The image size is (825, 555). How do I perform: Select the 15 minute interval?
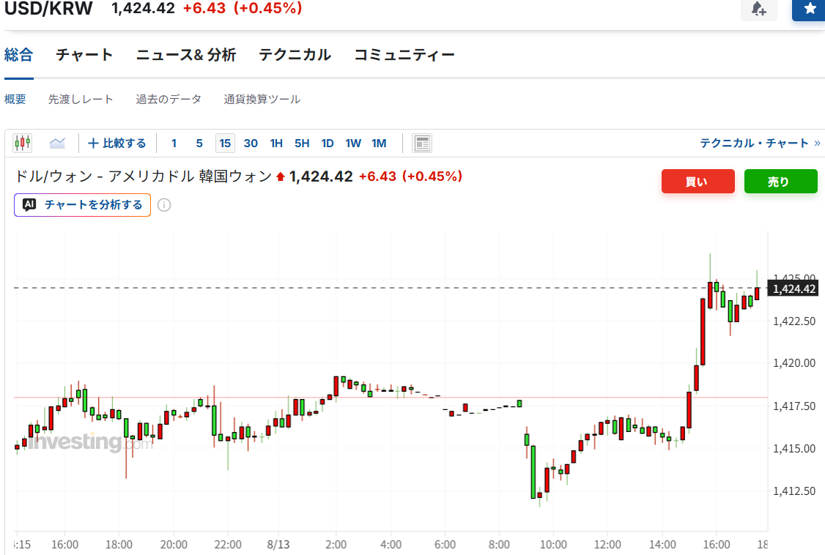(x=225, y=143)
